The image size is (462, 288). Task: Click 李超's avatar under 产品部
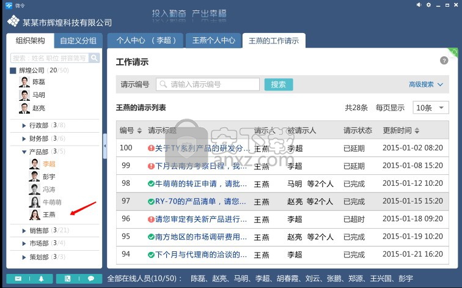click(x=34, y=164)
